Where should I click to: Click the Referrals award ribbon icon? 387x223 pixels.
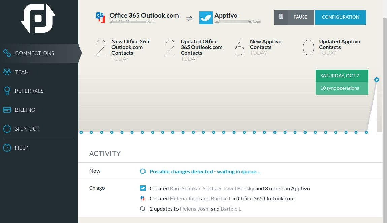point(7,91)
